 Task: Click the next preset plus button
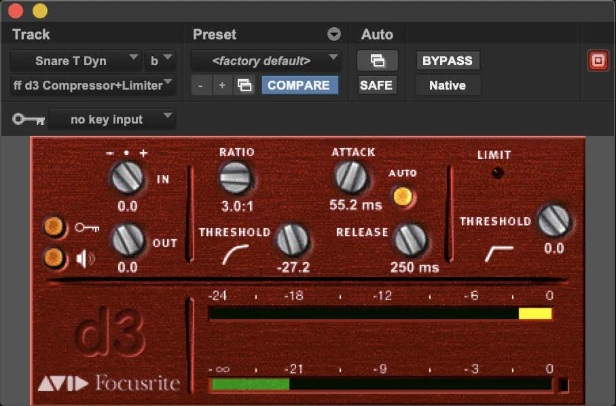point(222,85)
